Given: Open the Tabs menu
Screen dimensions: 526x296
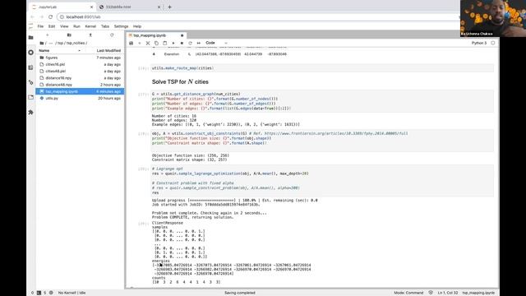Looking at the screenshot, I should pyautogui.click(x=105, y=26).
